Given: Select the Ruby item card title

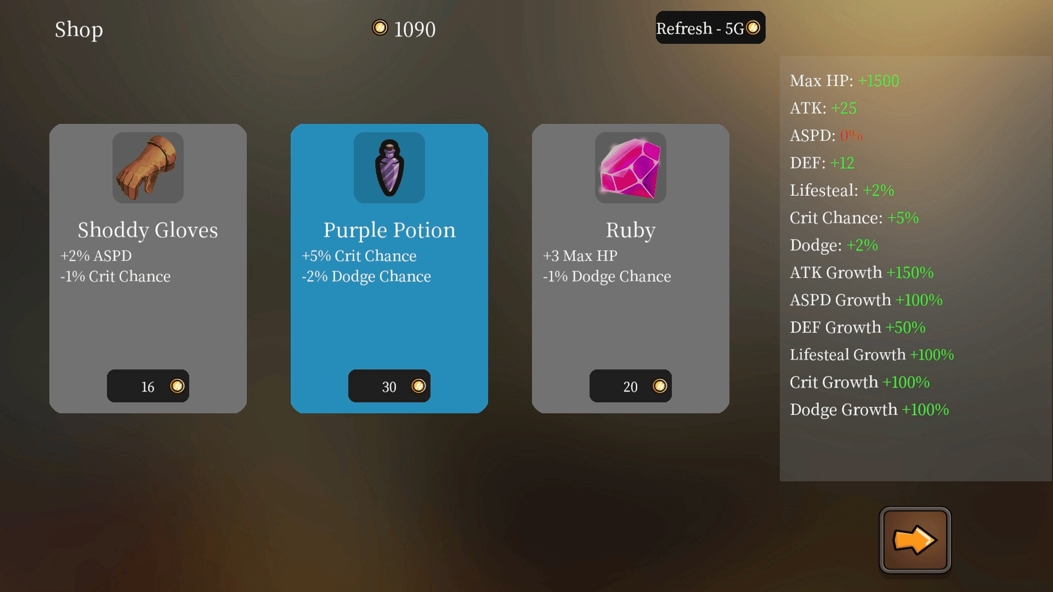Looking at the screenshot, I should (x=630, y=230).
